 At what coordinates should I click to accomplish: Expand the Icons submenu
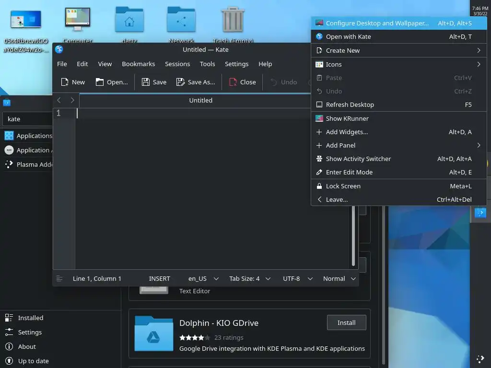(x=398, y=64)
